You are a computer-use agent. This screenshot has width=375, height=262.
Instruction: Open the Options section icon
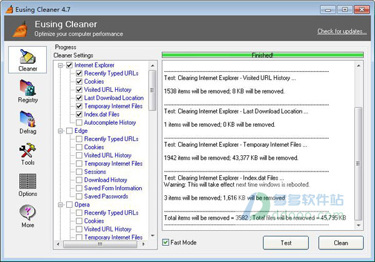(27, 181)
